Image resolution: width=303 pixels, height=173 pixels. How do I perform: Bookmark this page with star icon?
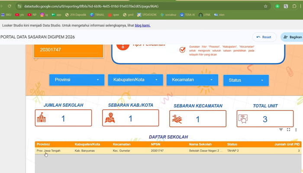[x=265, y=6]
